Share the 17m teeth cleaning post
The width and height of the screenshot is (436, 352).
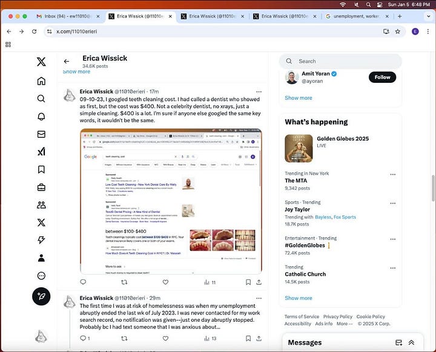[259, 282]
